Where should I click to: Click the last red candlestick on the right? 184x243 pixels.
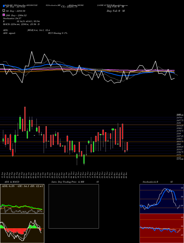pos(127,146)
